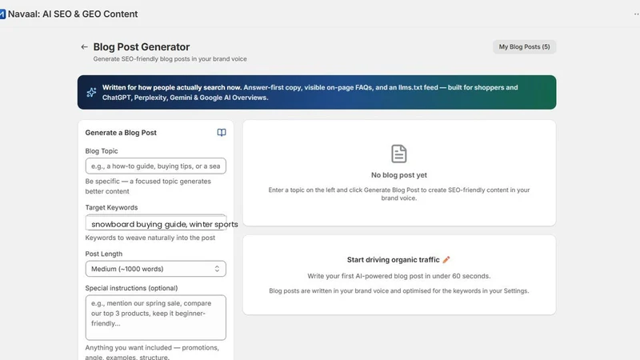The width and height of the screenshot is (640, 360).
Task: Click the Navaal app logo icon
Action: 2,14
